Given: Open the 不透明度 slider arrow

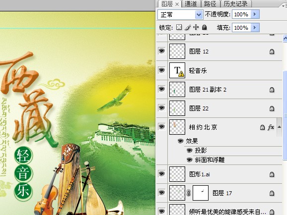Looking at the screenshot, I should (255, 14).
